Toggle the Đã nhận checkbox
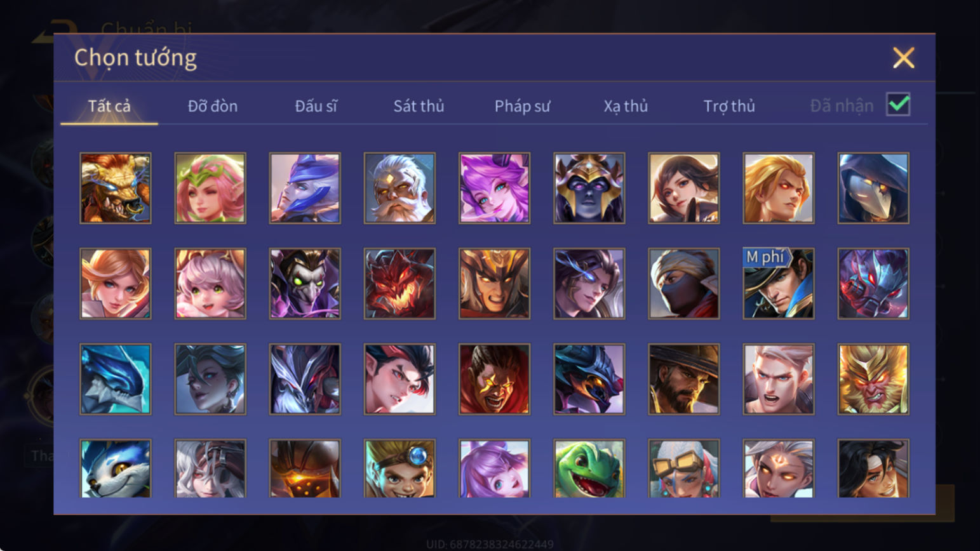 click(898, 104)
